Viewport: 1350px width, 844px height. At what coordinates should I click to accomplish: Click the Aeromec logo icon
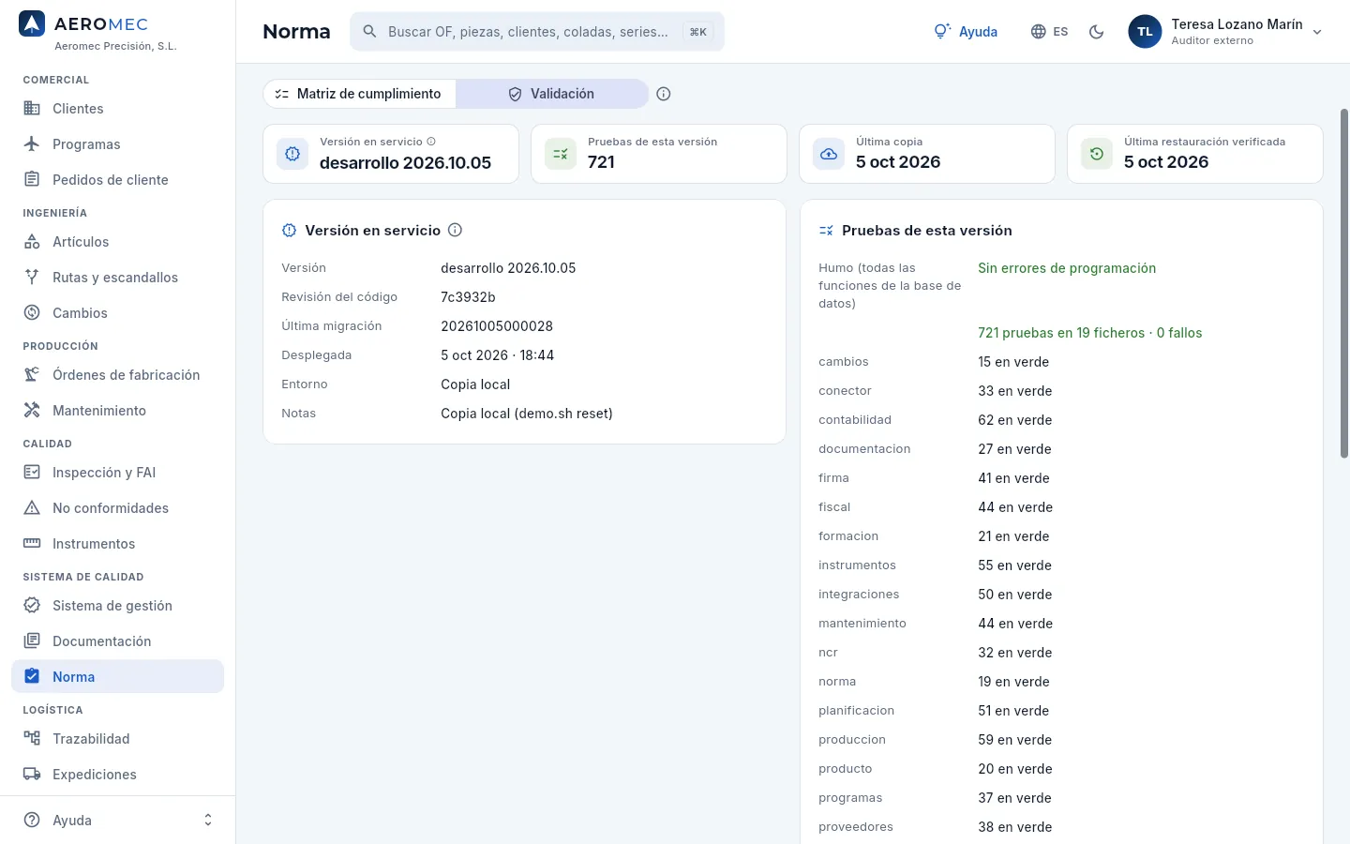pos(32,24)
